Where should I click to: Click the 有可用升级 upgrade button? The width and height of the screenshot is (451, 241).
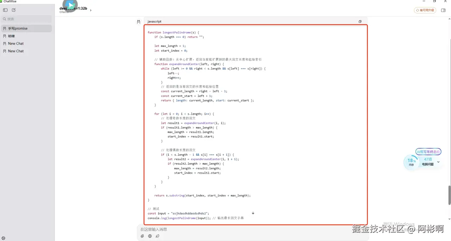click(x=425, y=10)
